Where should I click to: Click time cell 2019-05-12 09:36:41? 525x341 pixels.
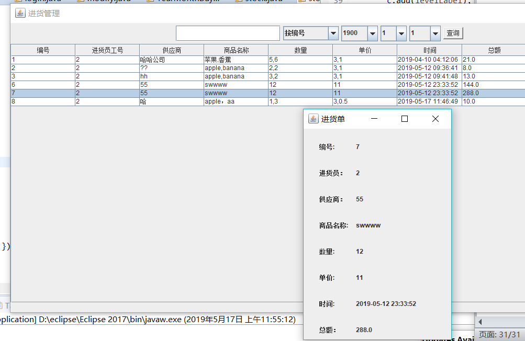pyautogui.click(x=430, y=68)
